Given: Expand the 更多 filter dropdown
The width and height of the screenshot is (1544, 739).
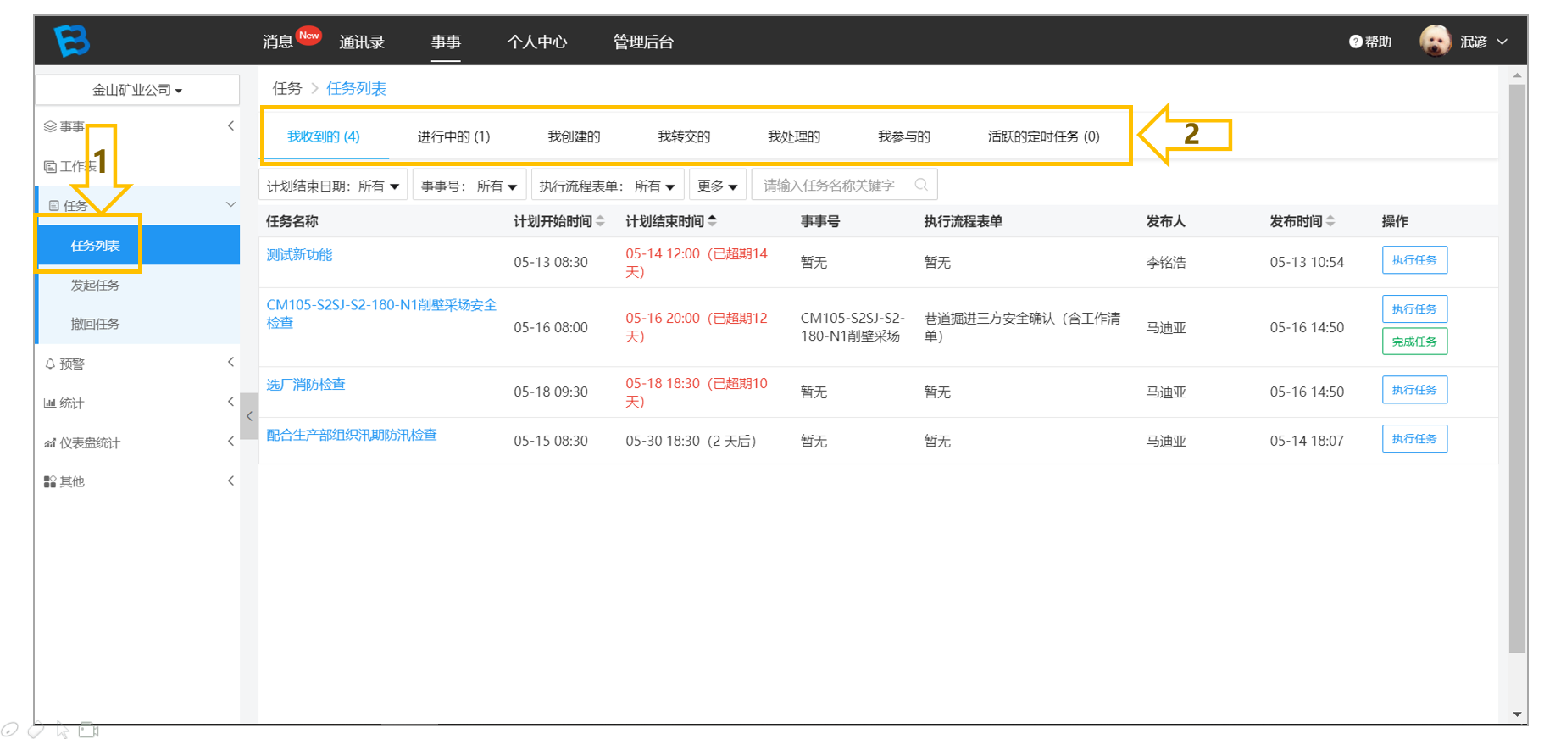Looking at the screenshot, I should point(717,186).
